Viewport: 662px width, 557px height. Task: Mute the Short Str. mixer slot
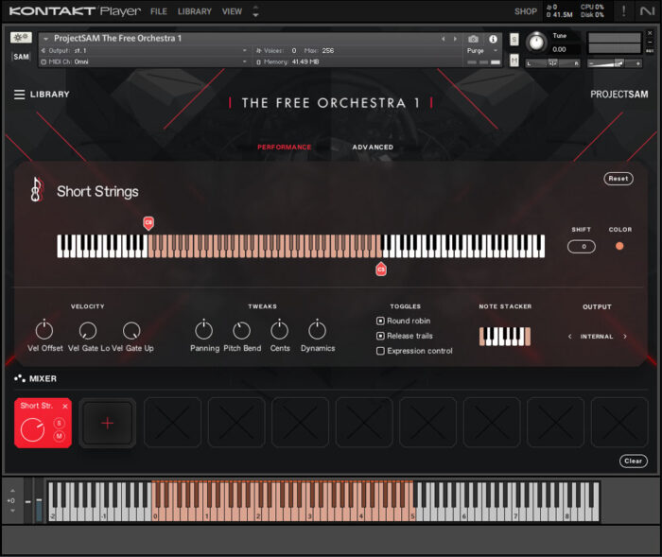pyautogui.click(x=59, y=436)
